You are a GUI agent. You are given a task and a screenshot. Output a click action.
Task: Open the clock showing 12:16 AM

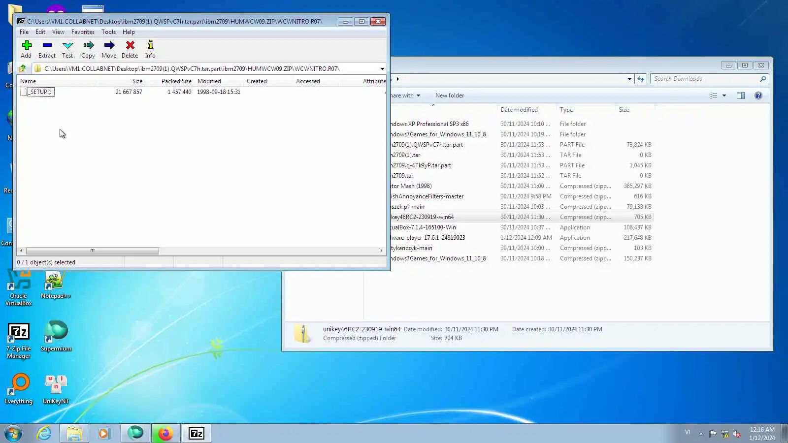(x=762, y=434)
